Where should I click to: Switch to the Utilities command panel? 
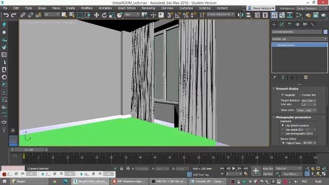pos(313,25)
